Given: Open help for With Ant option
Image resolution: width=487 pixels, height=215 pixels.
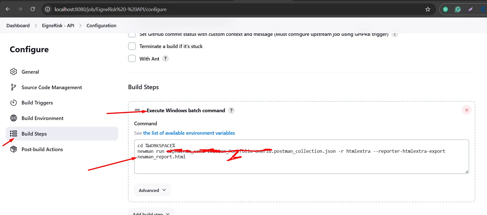Looking at the screenshot, I should tap(165, 59).
